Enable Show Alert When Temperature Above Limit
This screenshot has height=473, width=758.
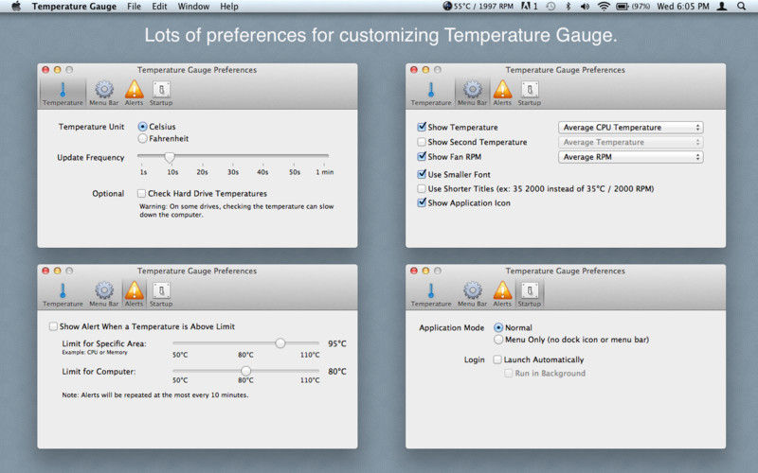pos(53,326)
